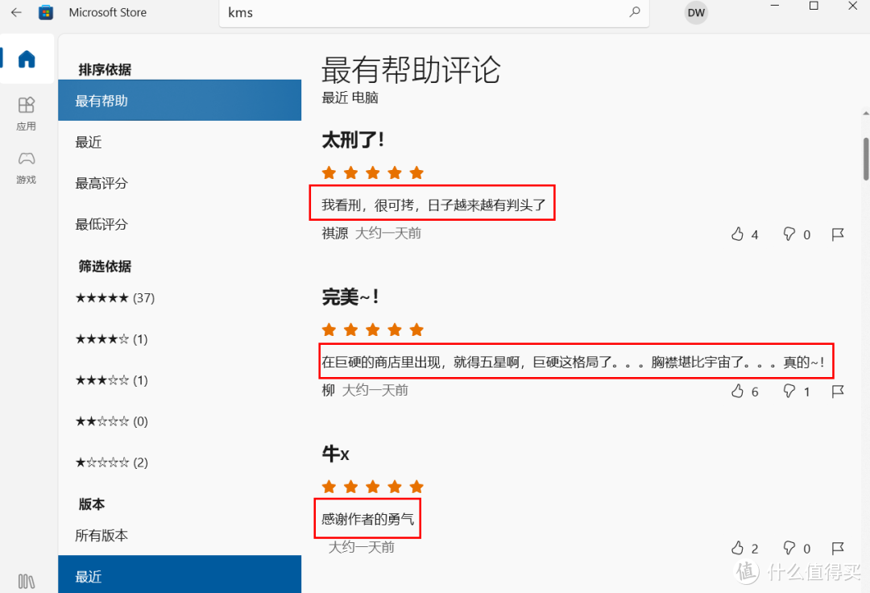Sort reviews by 最低评分
The image size is (870, 593).
180,224
